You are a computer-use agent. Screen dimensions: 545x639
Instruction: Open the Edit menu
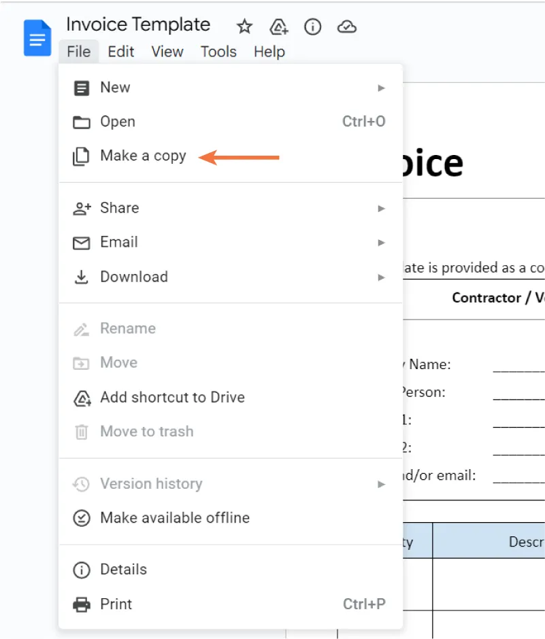click(121, 52)
